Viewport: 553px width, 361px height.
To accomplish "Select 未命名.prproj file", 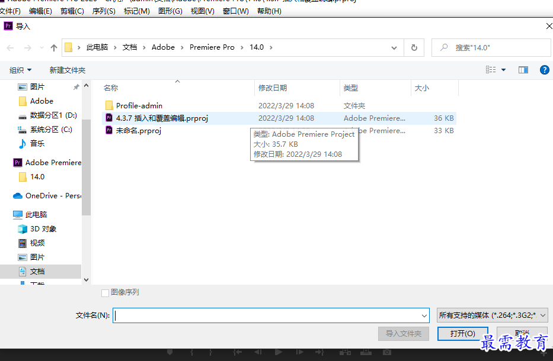I will pyautogui.click(x=139, y=131).
